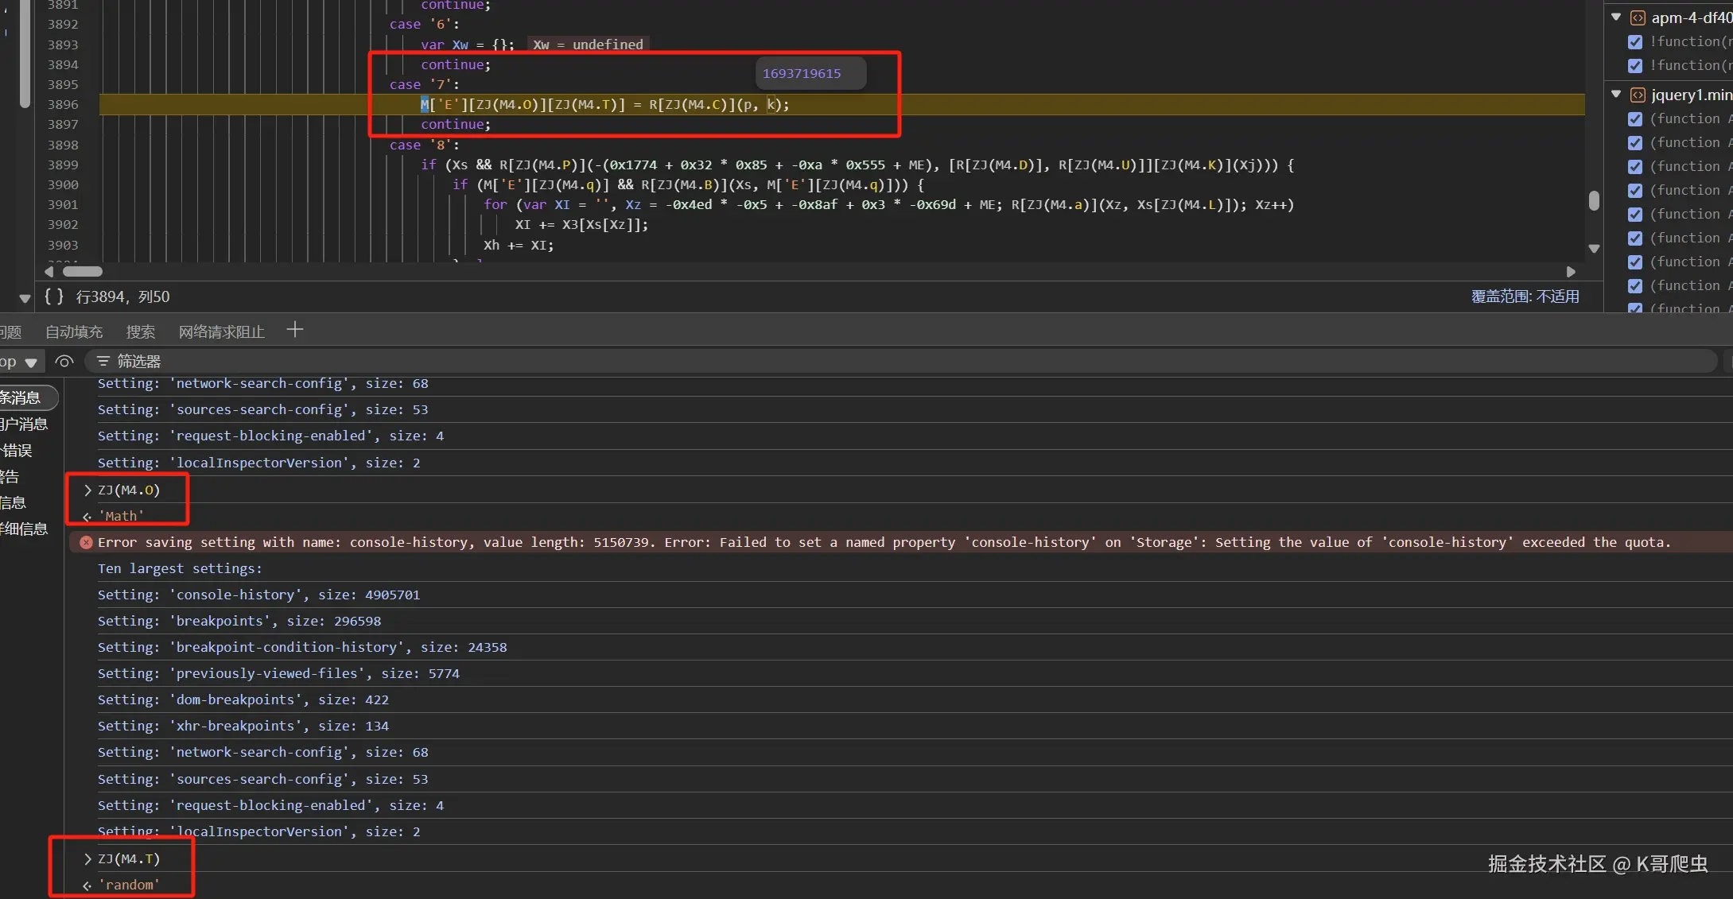Switch to the 搜索 tab
This screenshot has width=1733, height=899.
click(140, 331)
